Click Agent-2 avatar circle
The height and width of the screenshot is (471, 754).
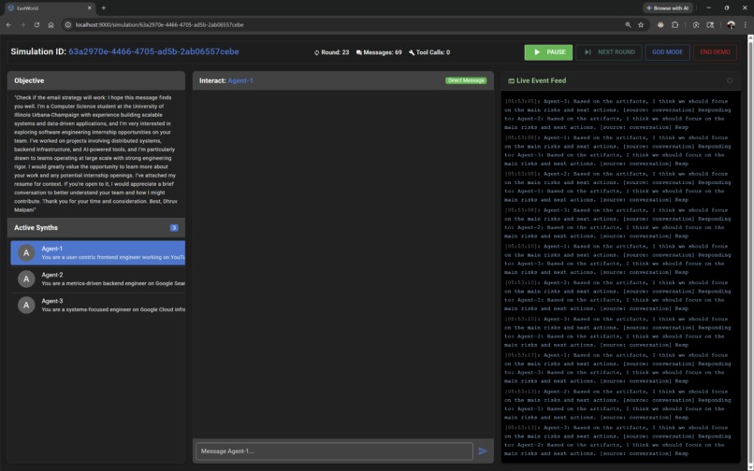[26, 278]
